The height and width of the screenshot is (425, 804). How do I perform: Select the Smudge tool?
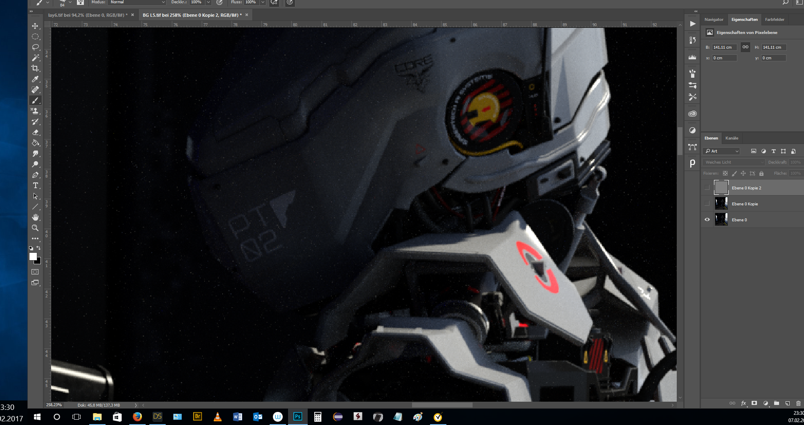35,154
